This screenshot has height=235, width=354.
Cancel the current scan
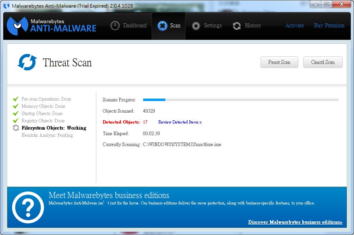323,62
